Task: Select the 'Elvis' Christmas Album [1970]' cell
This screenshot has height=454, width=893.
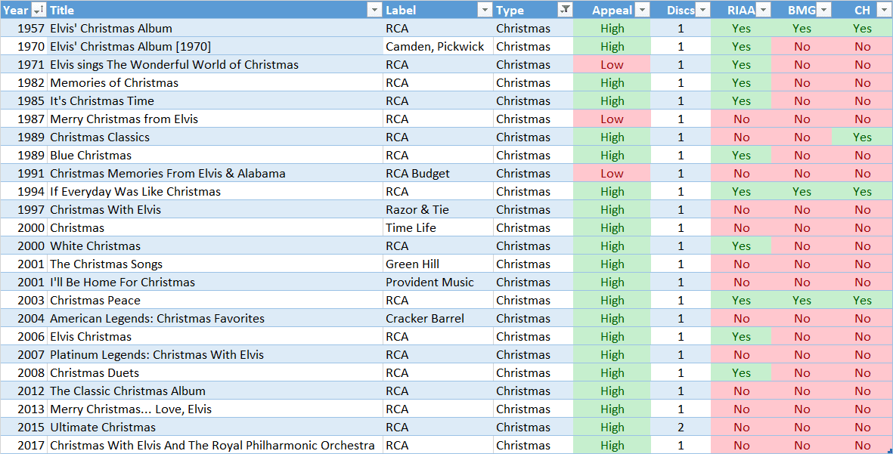Action: 215,47
